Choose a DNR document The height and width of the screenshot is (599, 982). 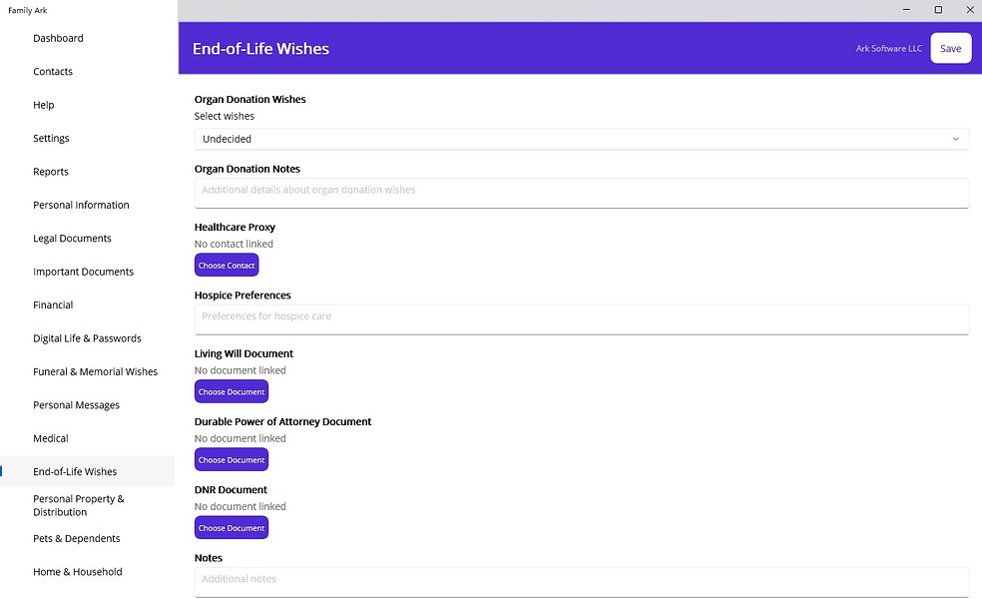pyautogui.click(x=232, y=527)
